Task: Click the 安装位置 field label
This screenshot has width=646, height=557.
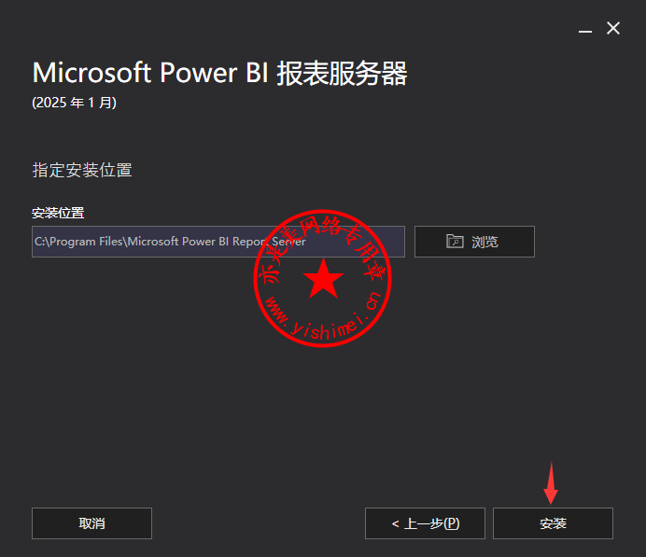Action: (x=58, y=213)
